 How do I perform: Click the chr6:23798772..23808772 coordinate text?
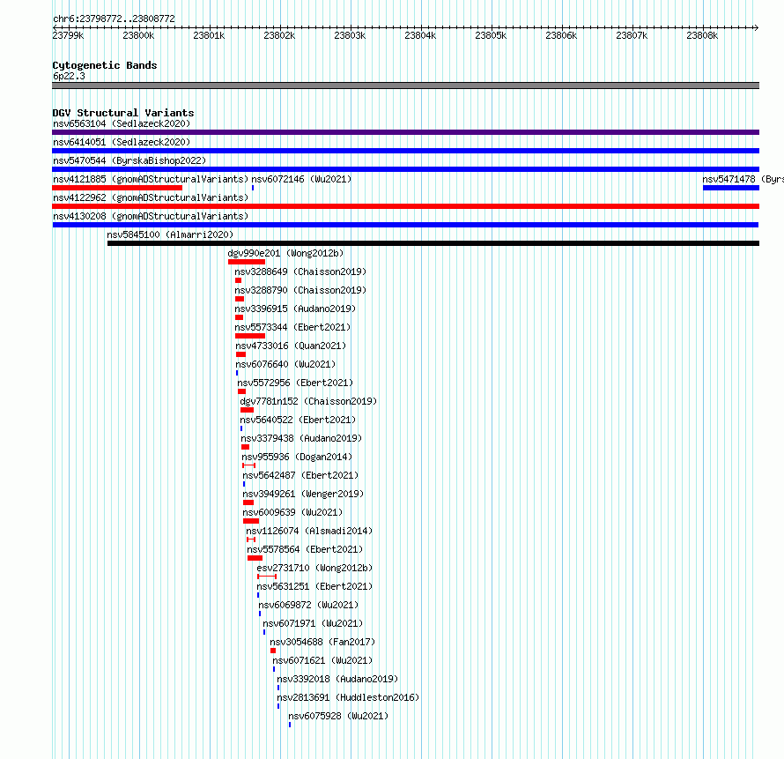click(114, 19)
